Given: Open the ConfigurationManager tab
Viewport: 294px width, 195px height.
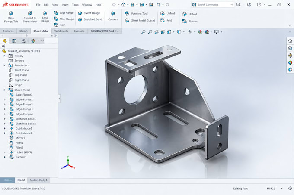Looking at the screenshot, I should (23, 41).
